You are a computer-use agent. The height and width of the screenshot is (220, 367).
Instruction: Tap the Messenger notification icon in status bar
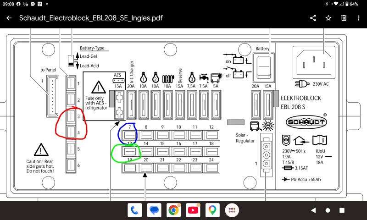(x=33, y=4)
